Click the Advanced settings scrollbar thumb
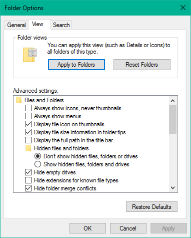This screenshot has height=238, width=191. (172, 119)
